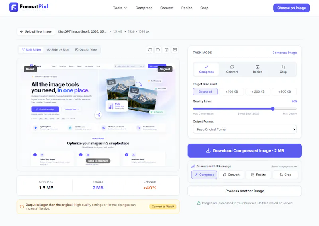Click Compress under Do more with this image

click(204, 175)
